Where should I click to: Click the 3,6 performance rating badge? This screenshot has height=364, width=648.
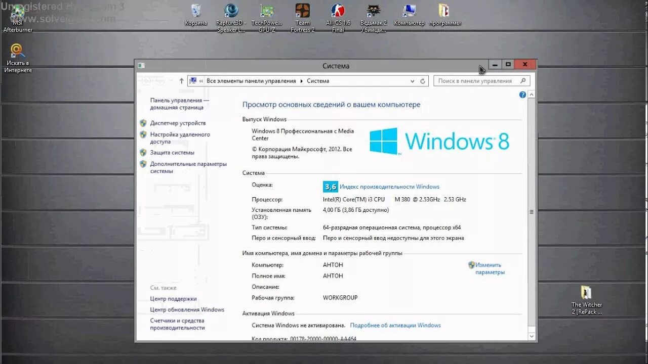click(331, 187)
